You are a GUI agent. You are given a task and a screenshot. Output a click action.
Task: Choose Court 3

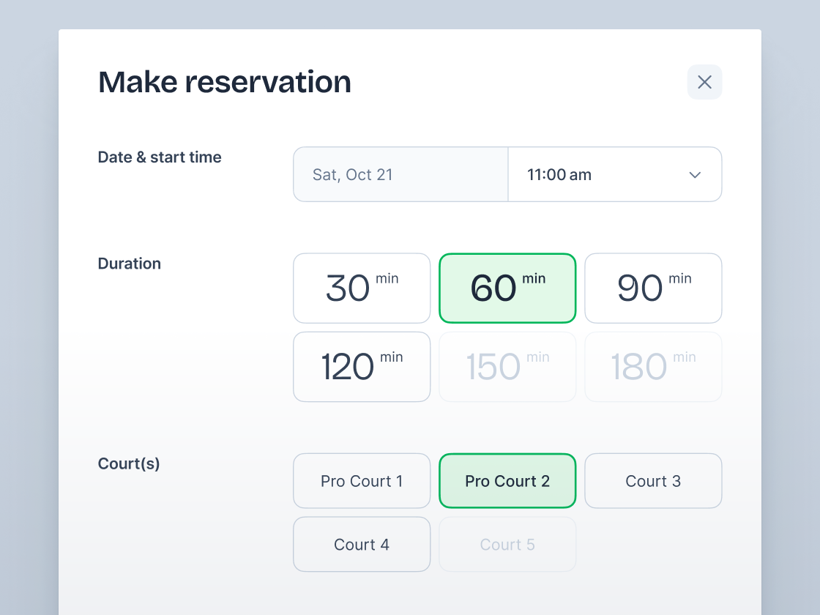coord(653,481)
